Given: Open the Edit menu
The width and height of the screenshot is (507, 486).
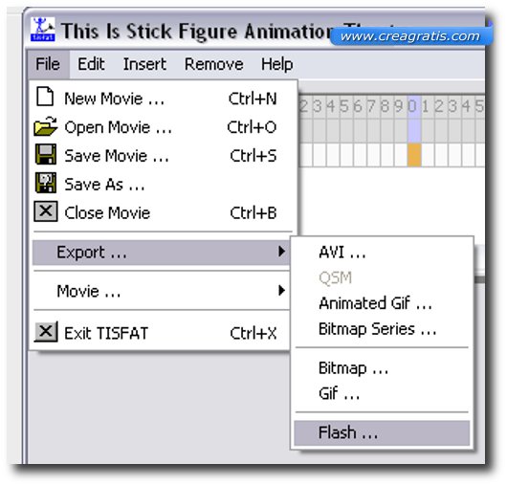Looking at the screenshot, I should 91,64.
